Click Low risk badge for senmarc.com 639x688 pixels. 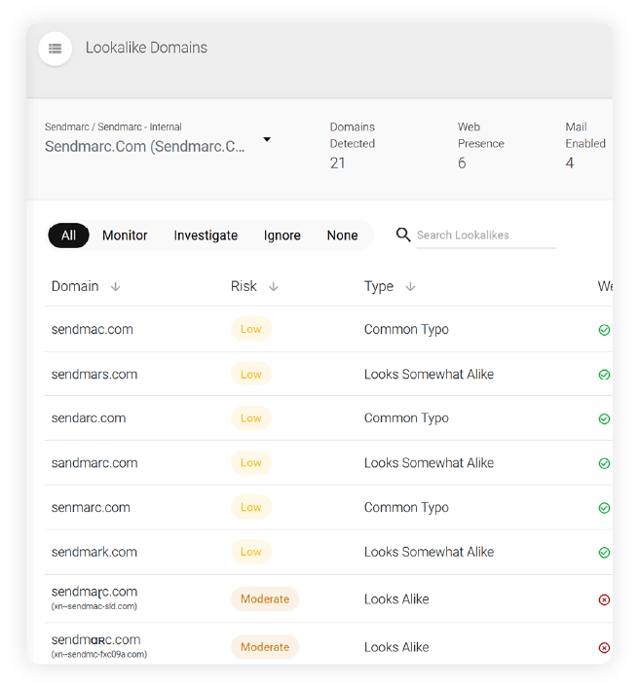click(x=251, y=508)
